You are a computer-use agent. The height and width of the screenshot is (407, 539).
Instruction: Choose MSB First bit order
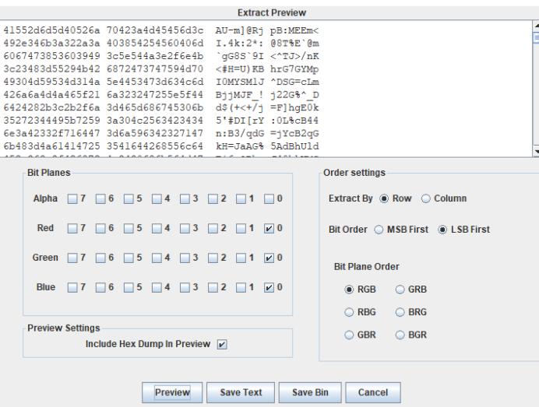click(379, 230)
